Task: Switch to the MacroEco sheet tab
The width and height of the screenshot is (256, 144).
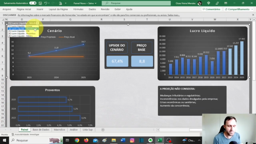Action: click(x=60, y=130)
